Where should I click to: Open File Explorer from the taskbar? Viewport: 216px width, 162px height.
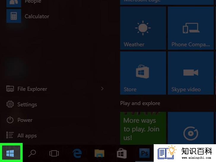point(99,153)
